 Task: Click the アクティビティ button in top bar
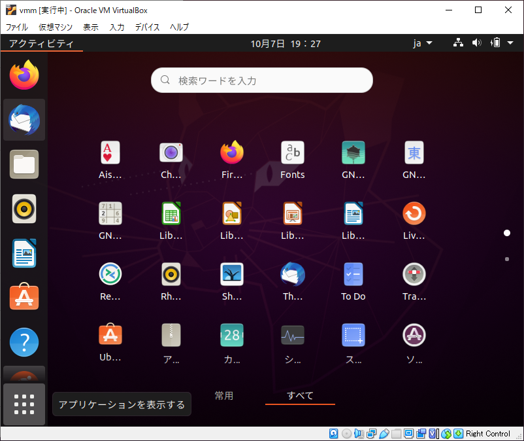41,44
